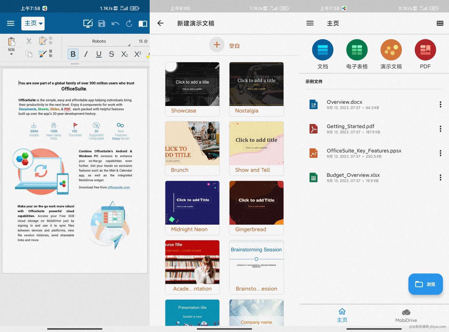The image size is (449, 332).
Task: Tap the 浏览 browse button
Action: click(425, 284)
